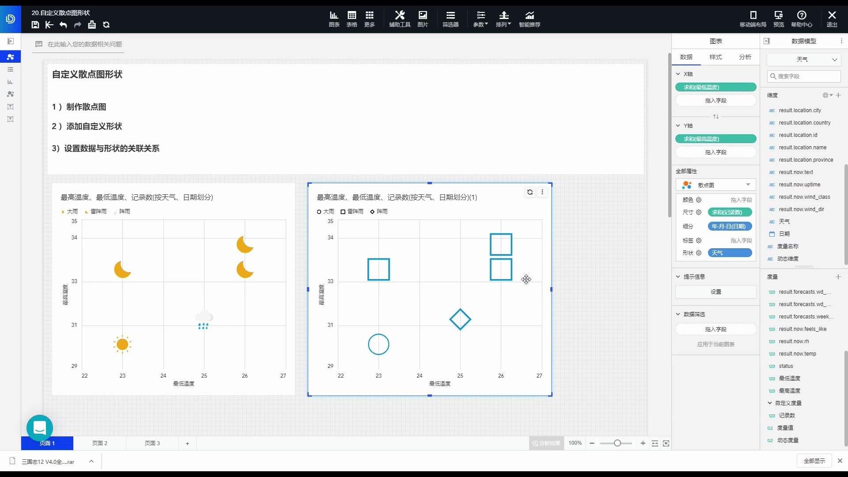Screen dimensions: 848x477
Task: Insert a 图片 image component
Action: coord(423,19)
